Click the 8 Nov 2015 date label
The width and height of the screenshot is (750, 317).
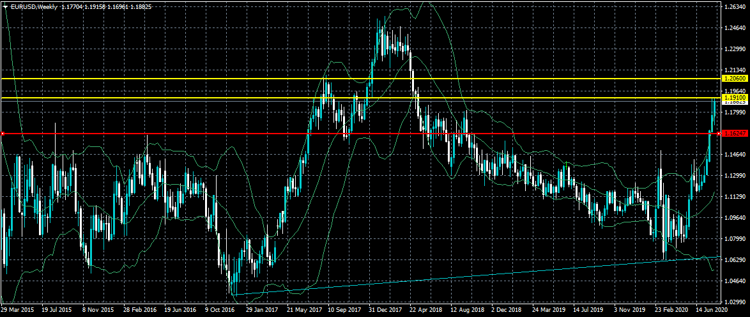coord(99,311)
